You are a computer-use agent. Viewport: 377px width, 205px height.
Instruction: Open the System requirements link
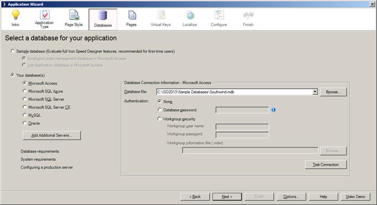pos(38,159)
